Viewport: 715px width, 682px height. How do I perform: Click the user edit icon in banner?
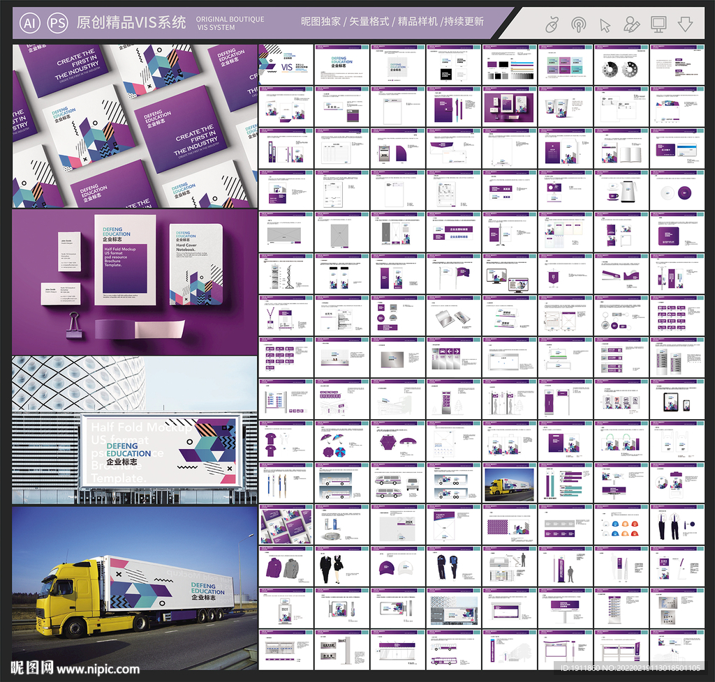click(x=631, y=24)
